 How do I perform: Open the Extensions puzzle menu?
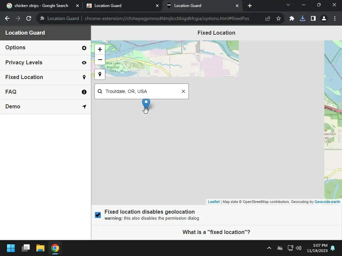click(292, 19)
